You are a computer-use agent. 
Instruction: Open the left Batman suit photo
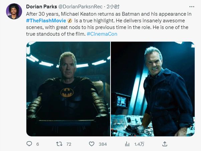(x=68, y=89)
